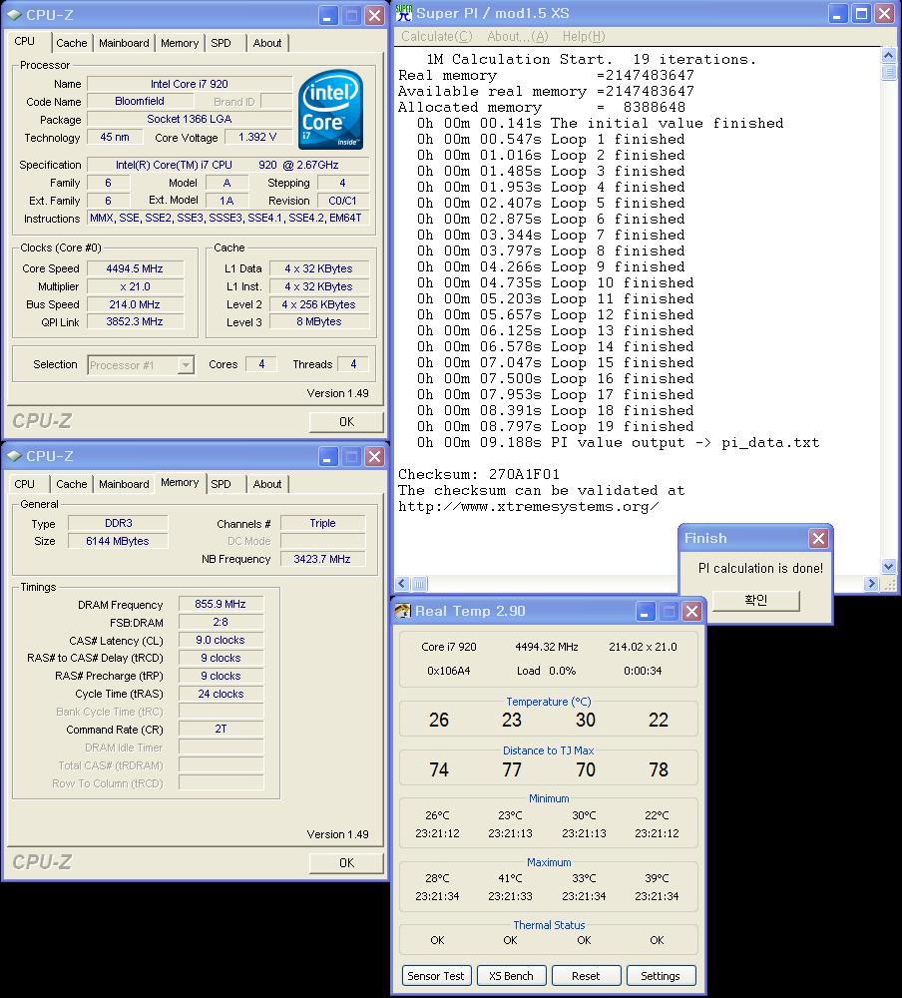
Task: Close the top CPU-Z window
Action: (x=375, y=15)
